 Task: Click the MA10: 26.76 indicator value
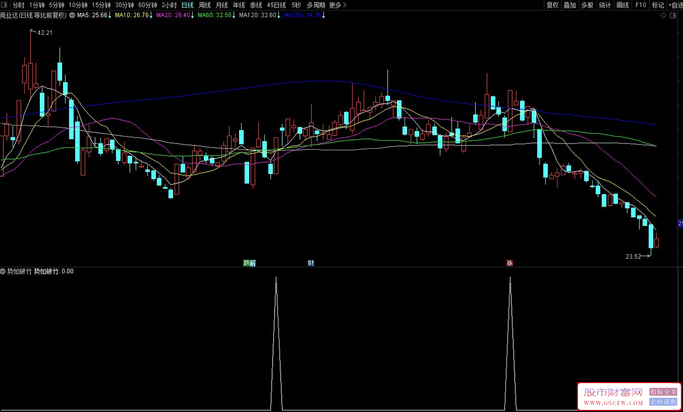pos(132,15)
